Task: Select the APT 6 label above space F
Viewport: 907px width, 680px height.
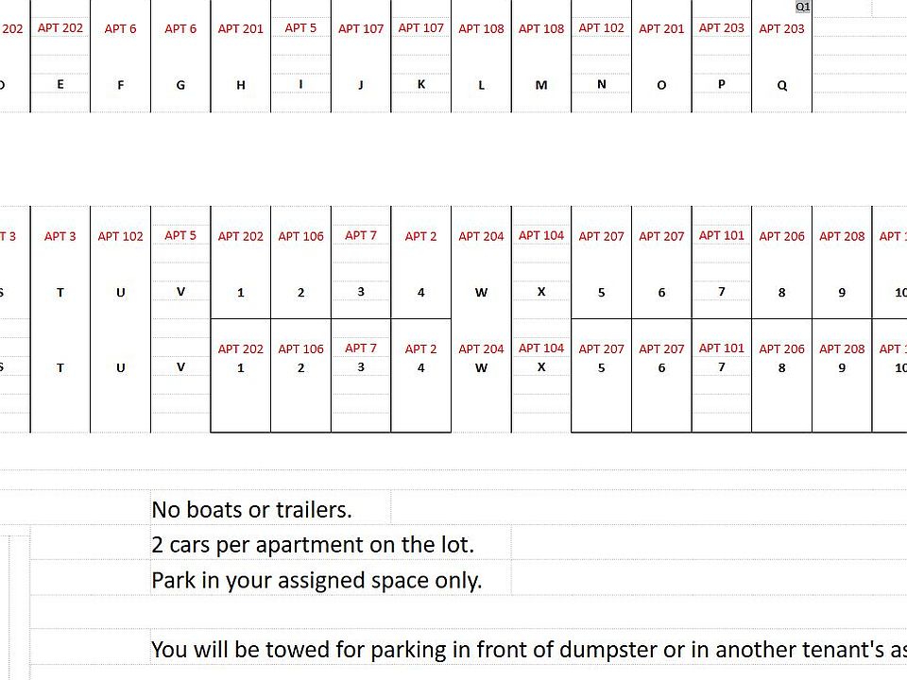Action: click(120, 29)
